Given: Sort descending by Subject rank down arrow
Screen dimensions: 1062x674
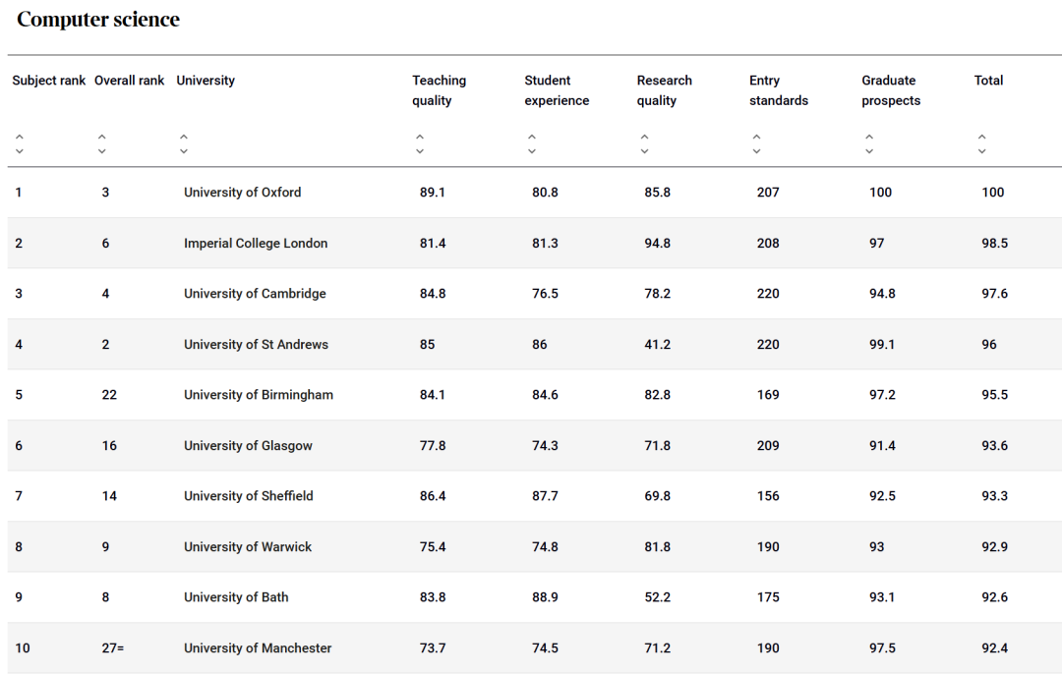Looking at the screenshot, I should pos(20,151).
